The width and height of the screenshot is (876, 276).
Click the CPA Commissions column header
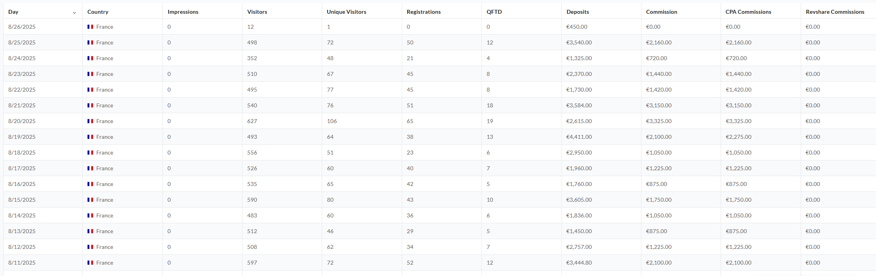point(748,12)
